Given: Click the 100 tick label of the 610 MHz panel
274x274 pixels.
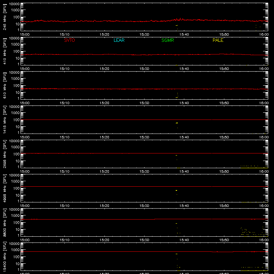Looking at the screenshot, I should pos(16,86).
